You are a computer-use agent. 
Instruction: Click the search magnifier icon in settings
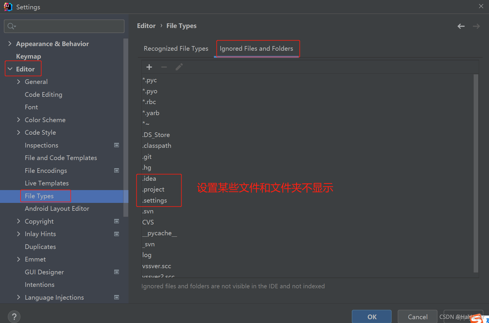(x=11, y=26)
